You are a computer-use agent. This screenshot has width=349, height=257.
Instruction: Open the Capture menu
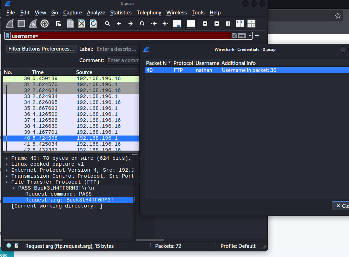[73, 13]
